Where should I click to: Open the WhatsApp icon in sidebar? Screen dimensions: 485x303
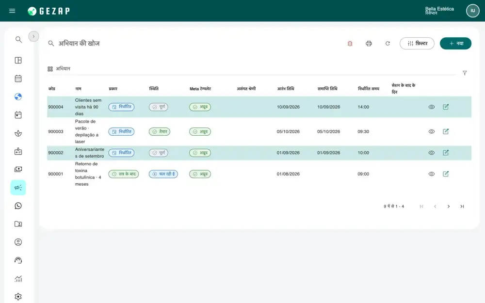pyautogui.click(x=18, y=206)
